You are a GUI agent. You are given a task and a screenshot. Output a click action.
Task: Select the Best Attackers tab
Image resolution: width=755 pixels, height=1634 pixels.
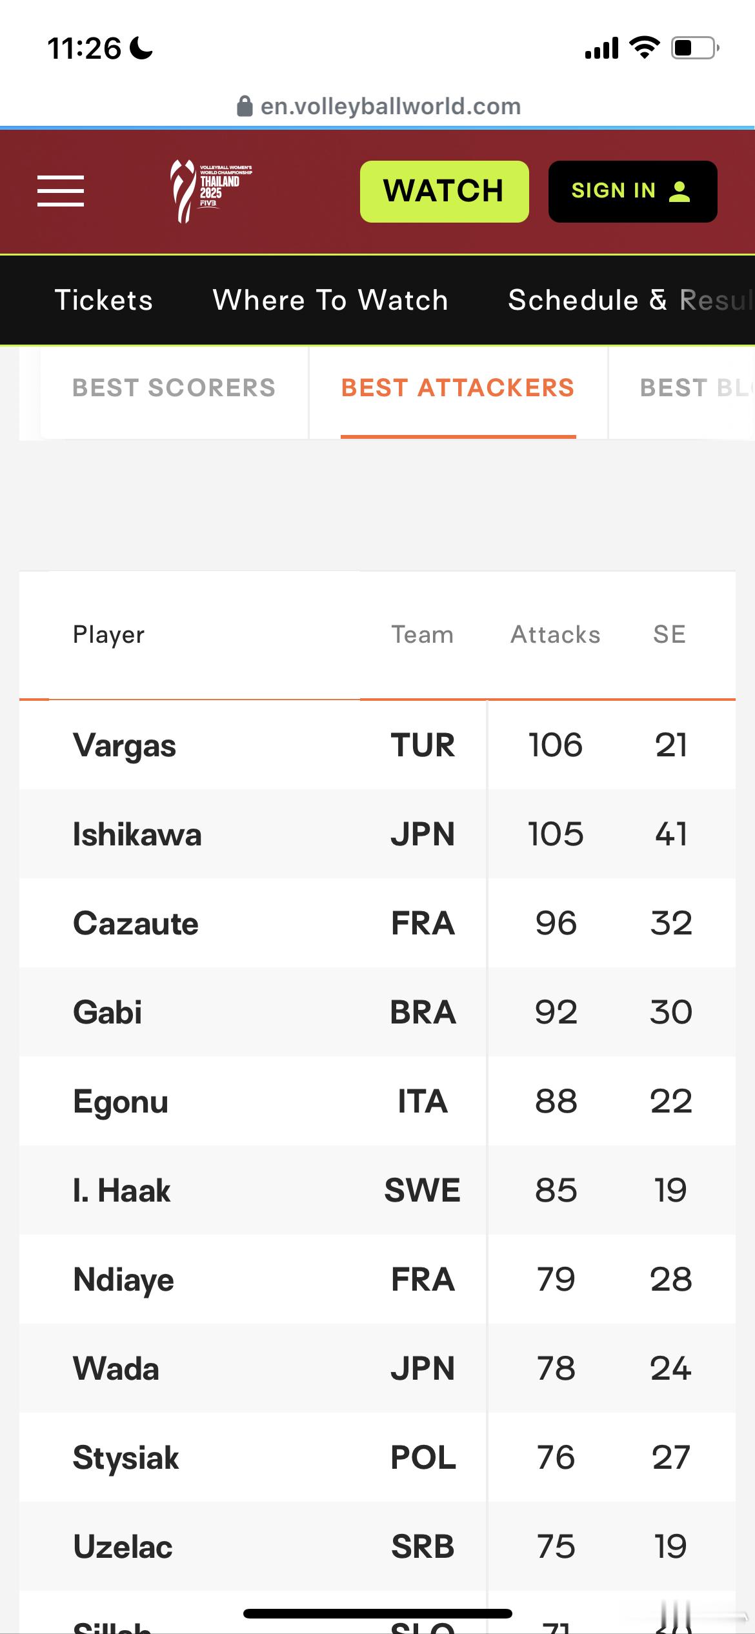(x=458, y=388)
